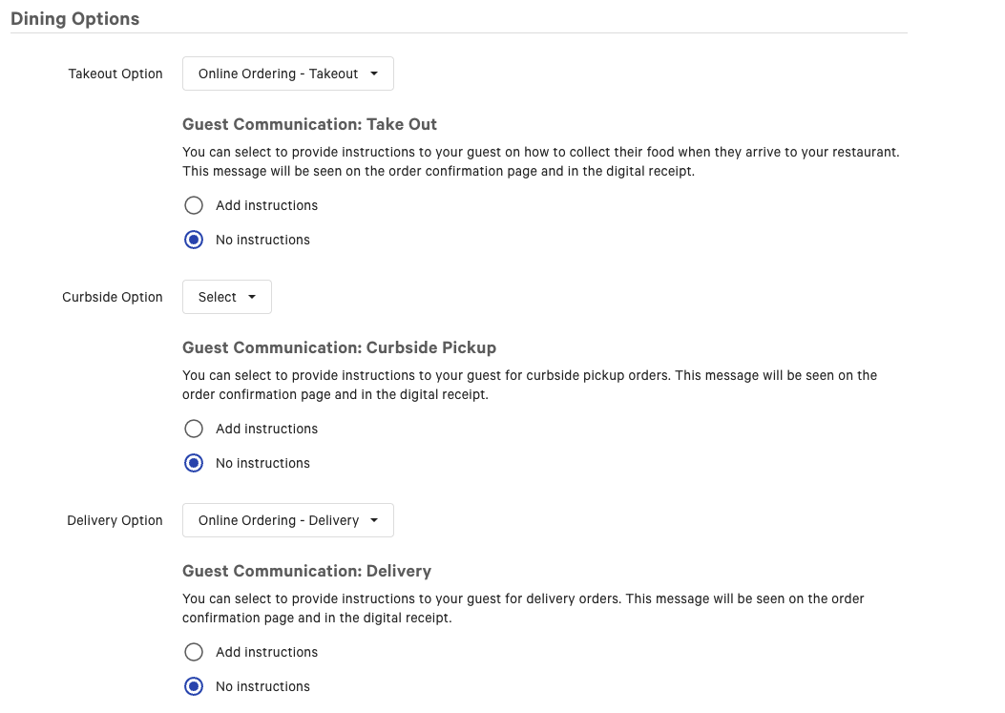This screenshot has height=713, width=1005.
Task: Click the Guest Communication: Delivery heading
Action: click(x=306, y=571)
